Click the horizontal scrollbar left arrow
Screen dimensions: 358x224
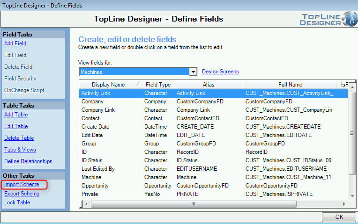coord(86,204)
